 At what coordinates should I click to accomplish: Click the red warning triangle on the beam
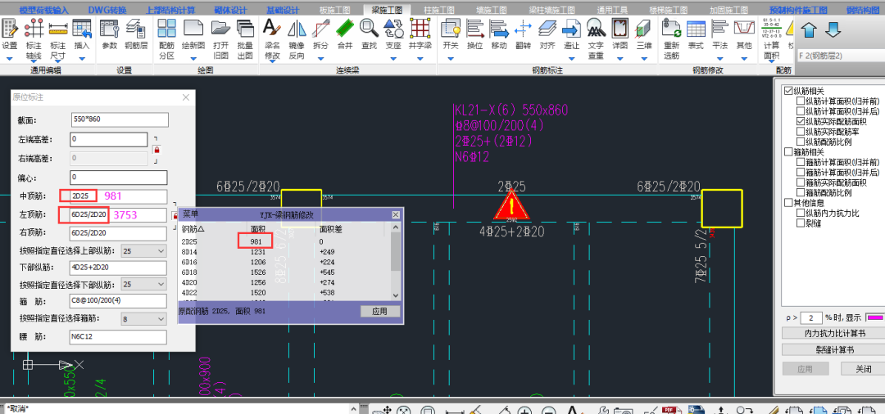[511, 205]
